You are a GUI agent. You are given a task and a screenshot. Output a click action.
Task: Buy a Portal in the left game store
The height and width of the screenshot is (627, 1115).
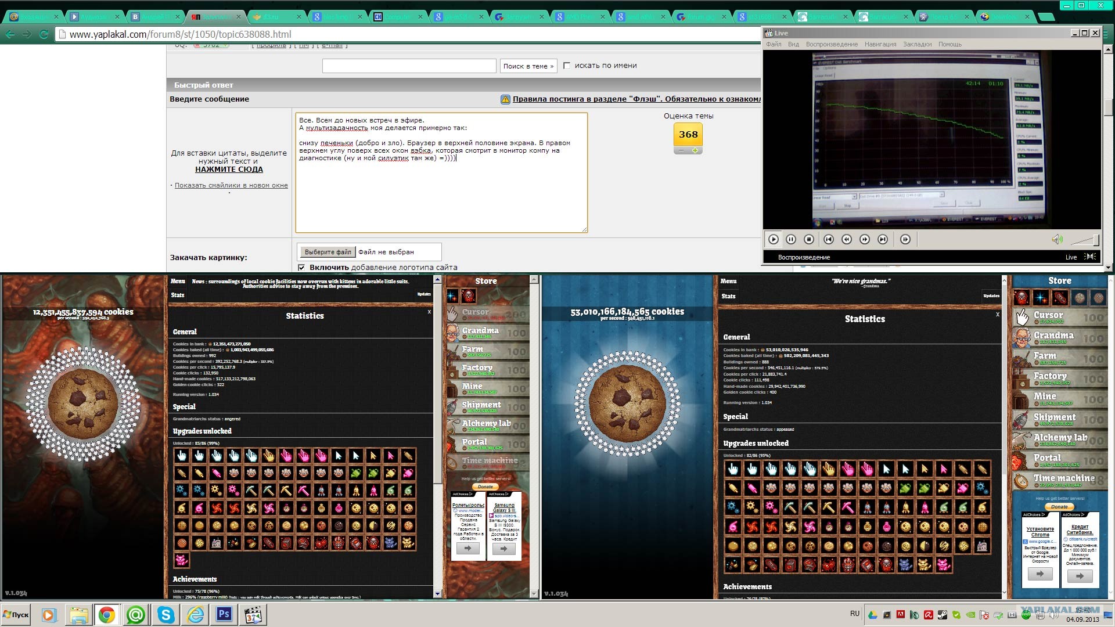click(x=487, y=444)
